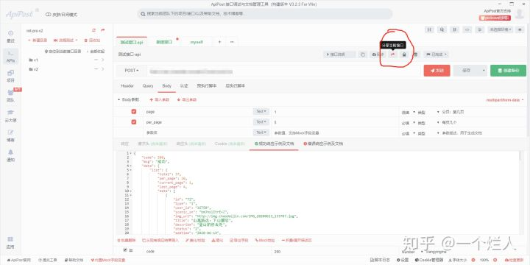530x265 pixels.
Task: Click the first icon in the top-right toolbar
Action: [429, 29]
